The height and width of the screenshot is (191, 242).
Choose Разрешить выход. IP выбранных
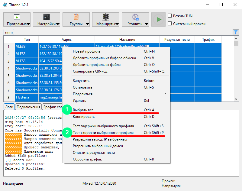click(116, 139)
